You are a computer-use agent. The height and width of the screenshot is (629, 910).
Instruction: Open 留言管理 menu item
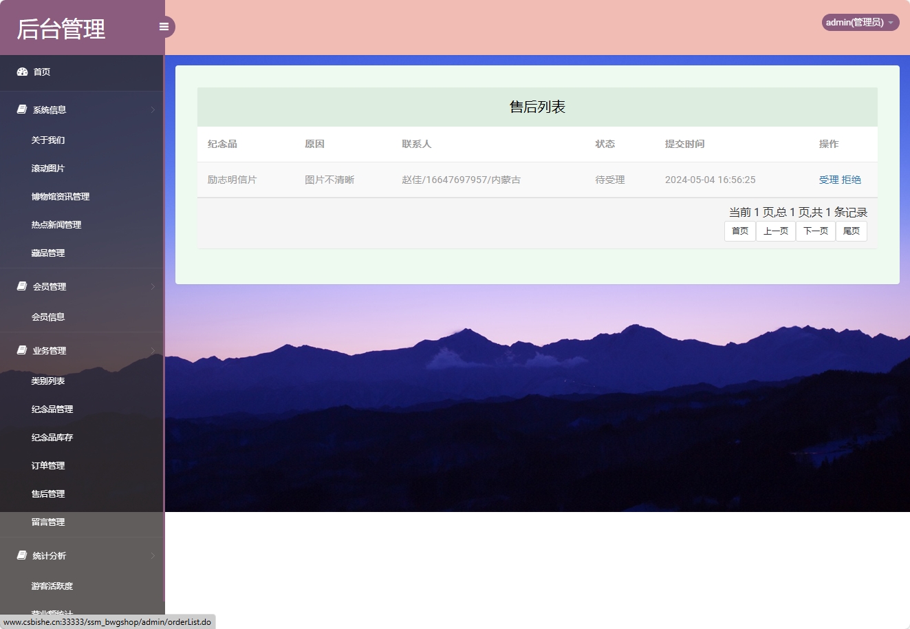pos(48,522)
